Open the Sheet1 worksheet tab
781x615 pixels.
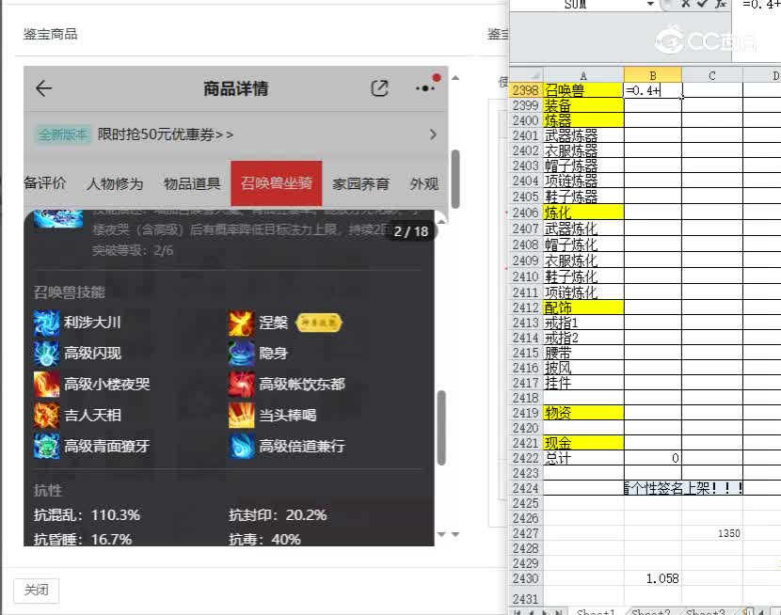596,611
